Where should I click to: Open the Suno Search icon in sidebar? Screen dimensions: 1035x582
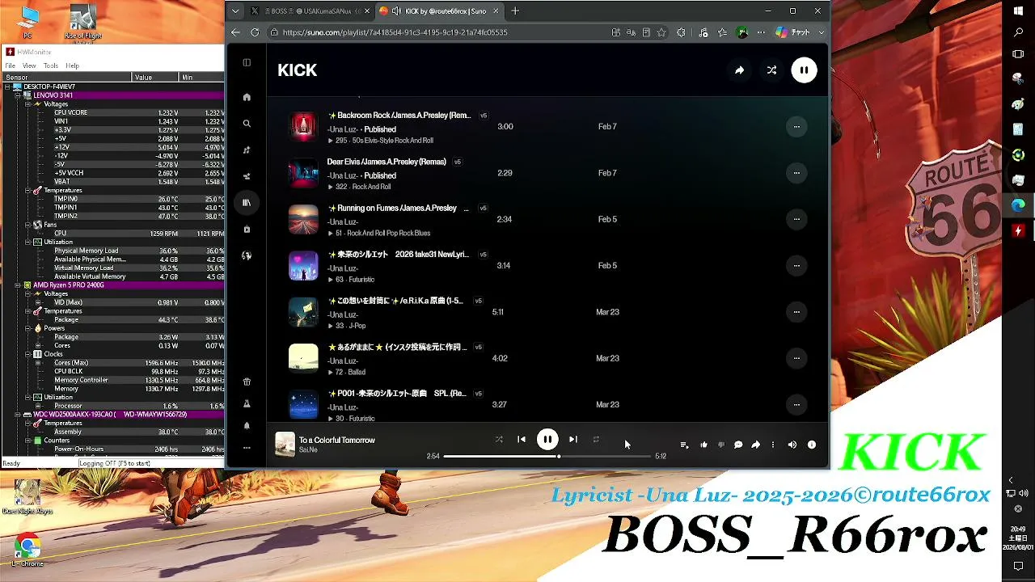click(x=247, y=124)
